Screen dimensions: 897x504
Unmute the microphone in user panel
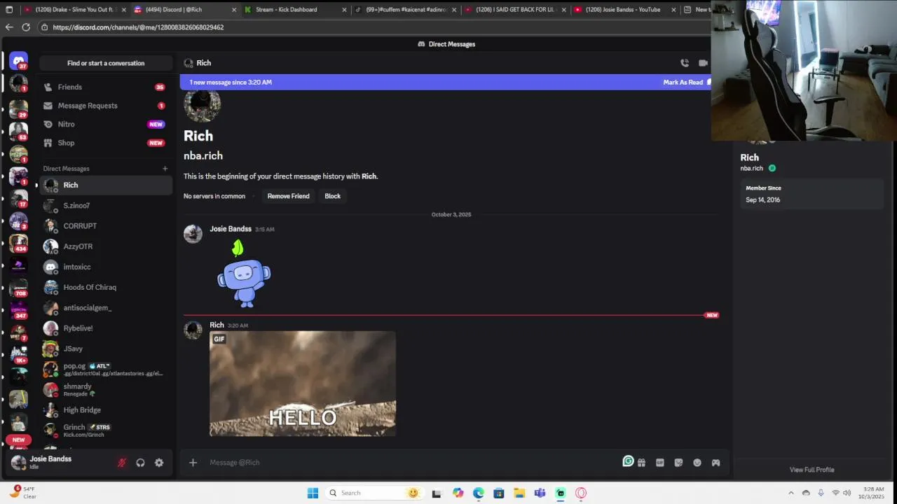(x=121, y=463)
